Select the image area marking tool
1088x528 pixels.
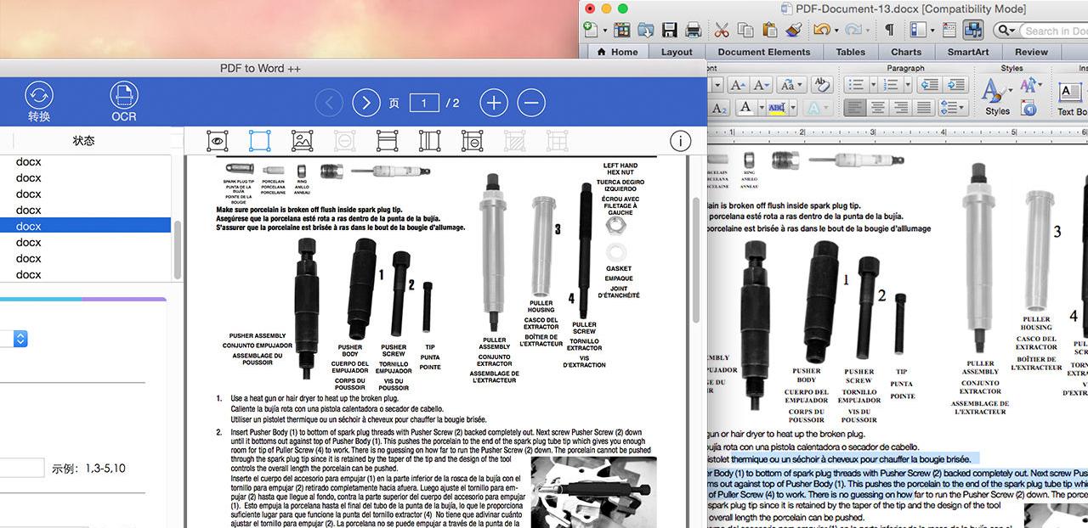[x=302, y=140]
